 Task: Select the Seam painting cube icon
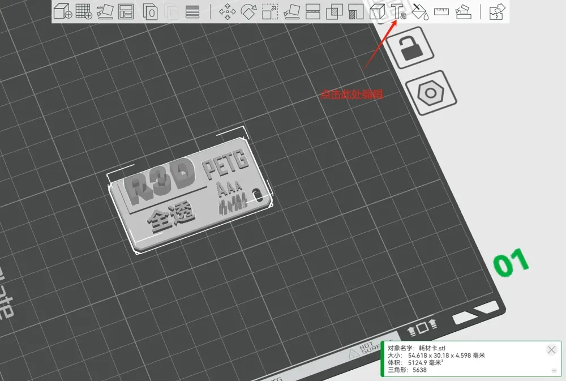pos(378,11)
